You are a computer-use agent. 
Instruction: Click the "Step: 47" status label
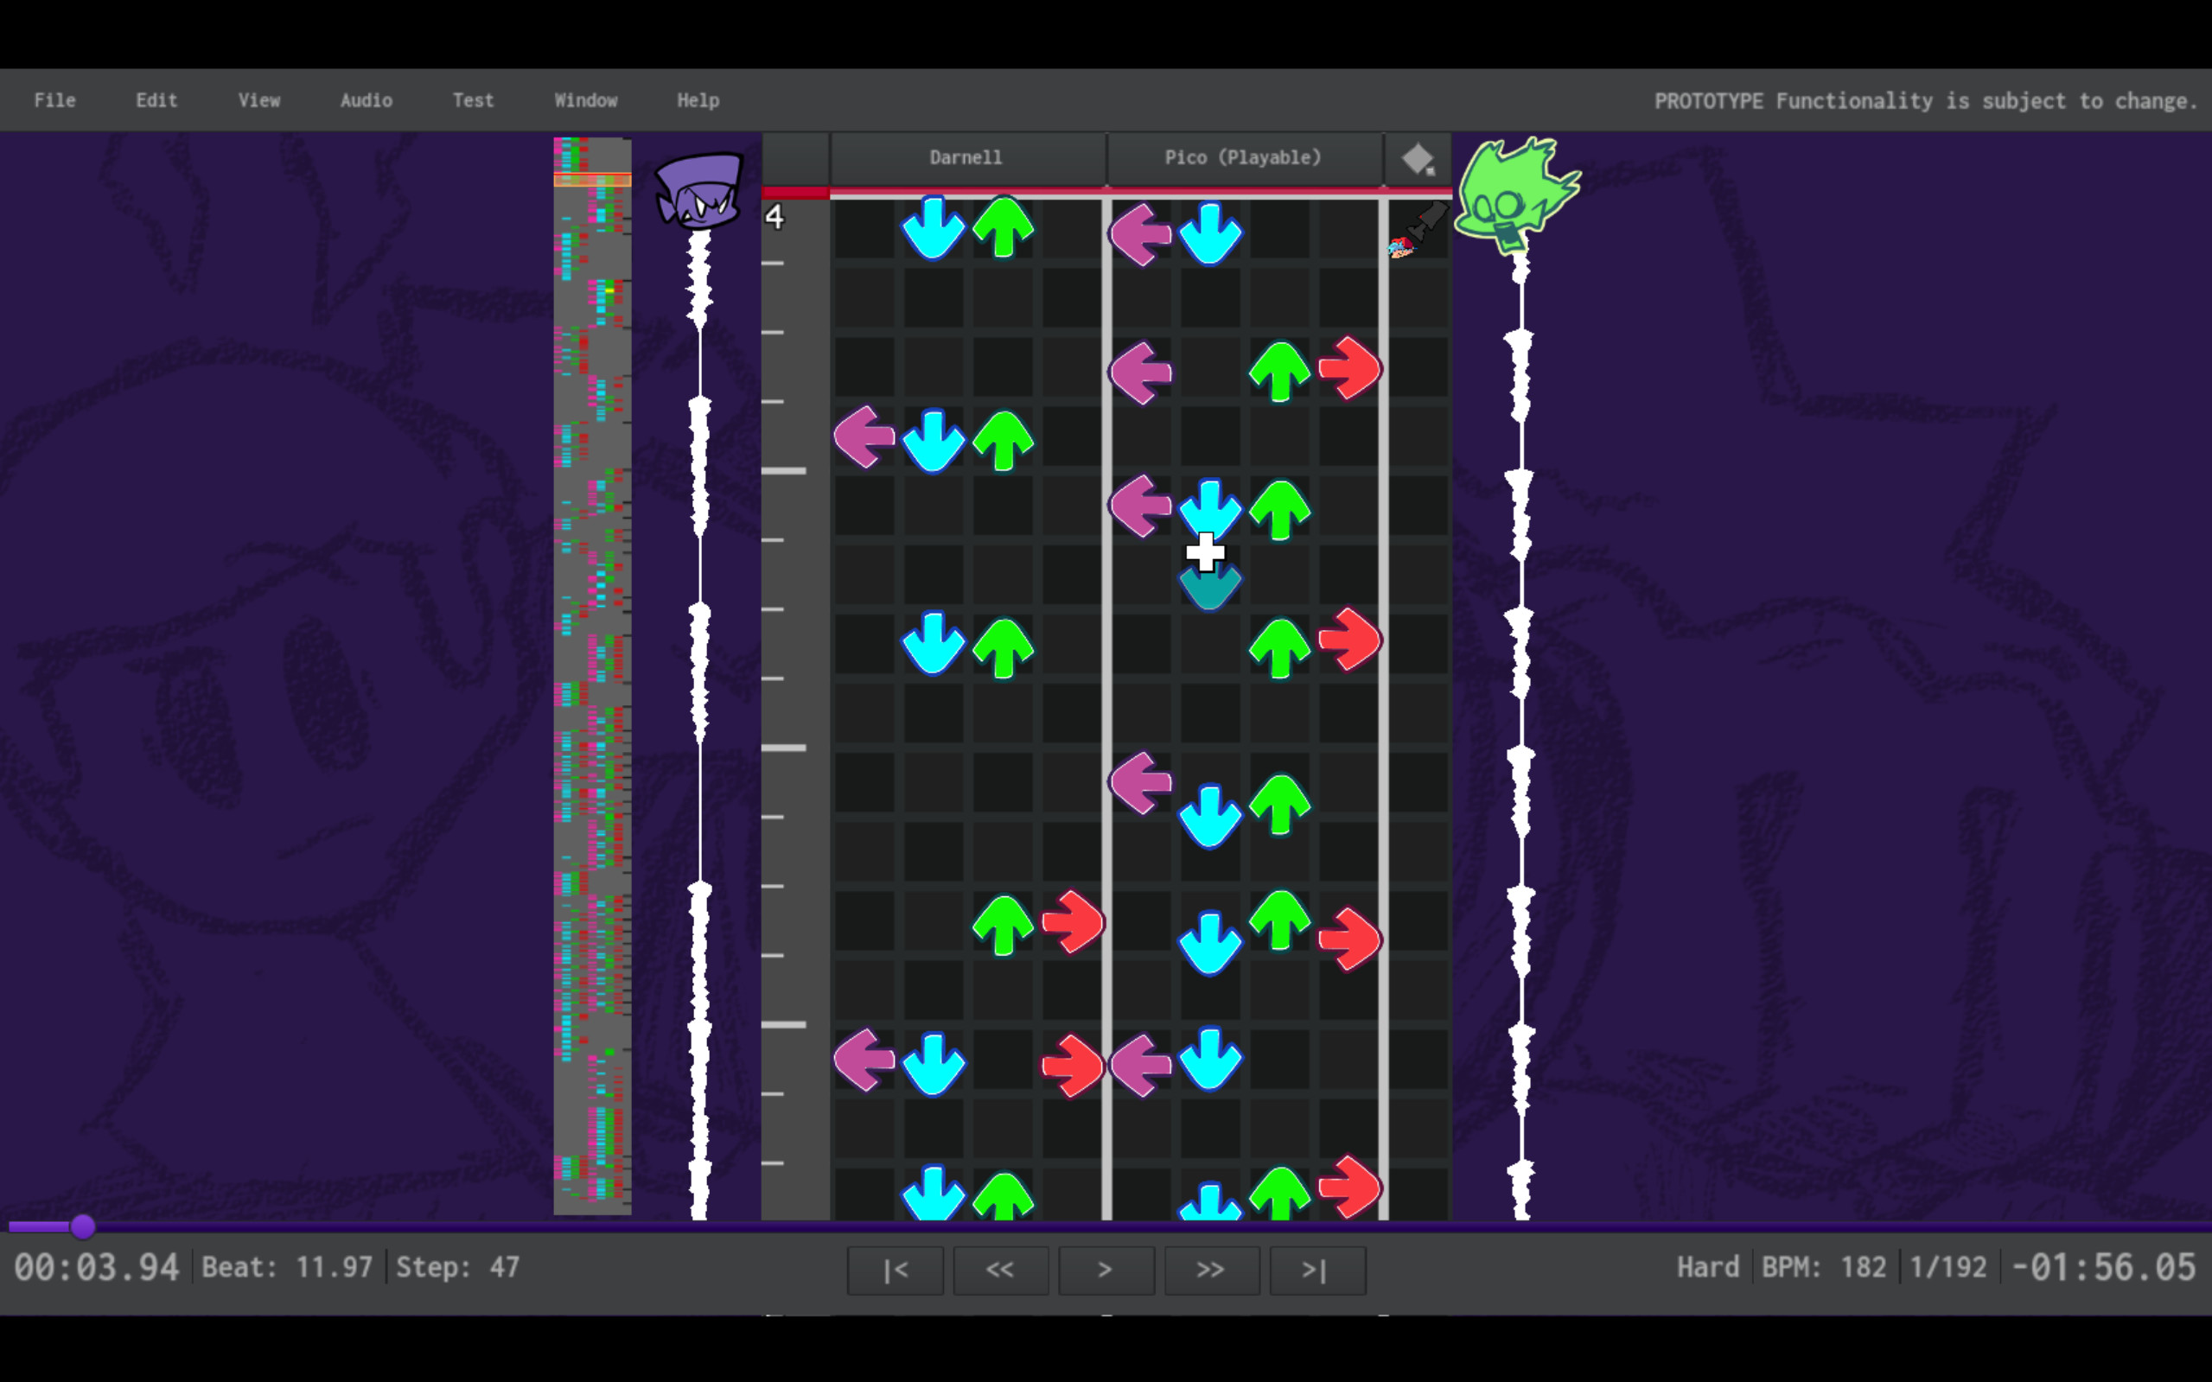pyautogui.click(x=458, y=1268)
